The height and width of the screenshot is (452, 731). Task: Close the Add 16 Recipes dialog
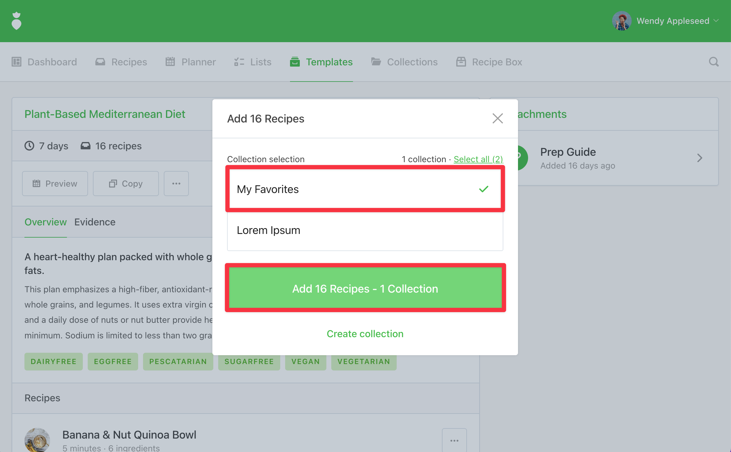[498, 118]
